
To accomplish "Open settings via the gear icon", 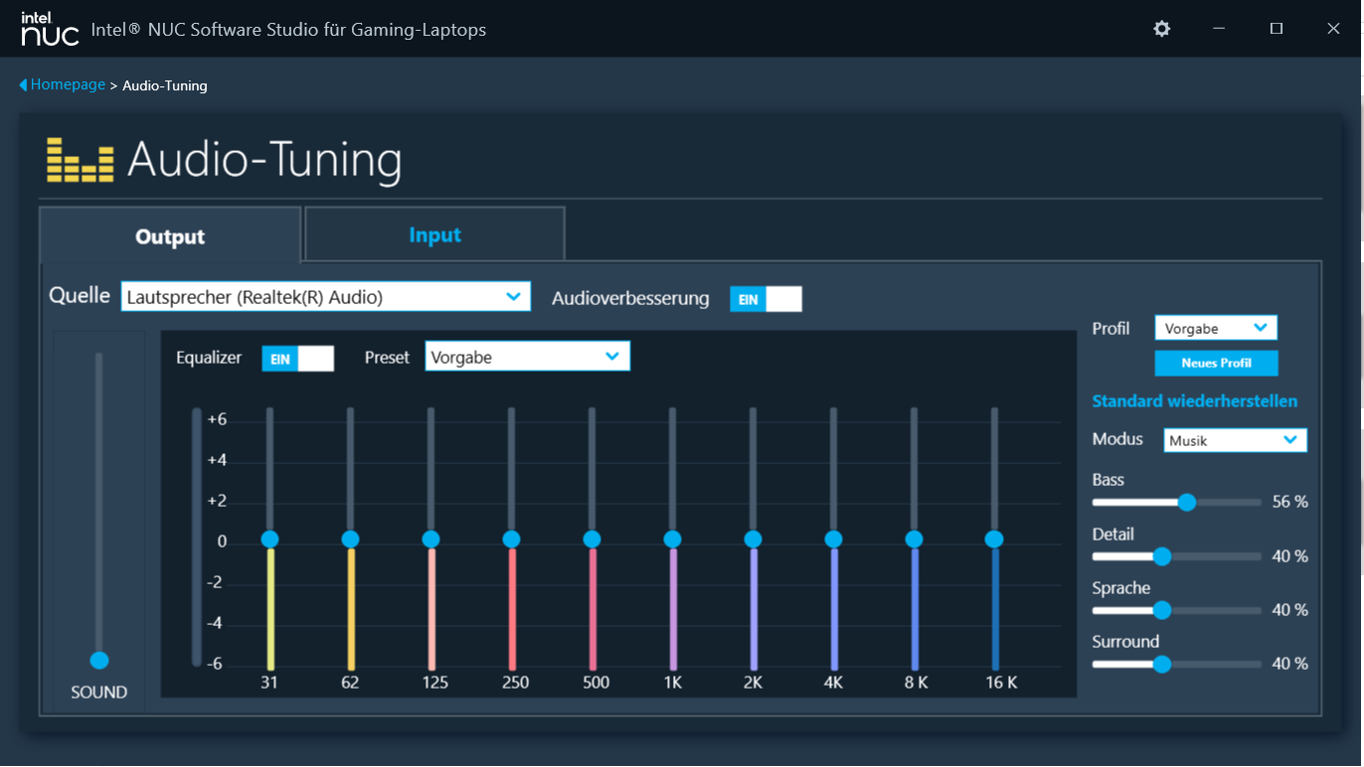I will coord(1161,29).
